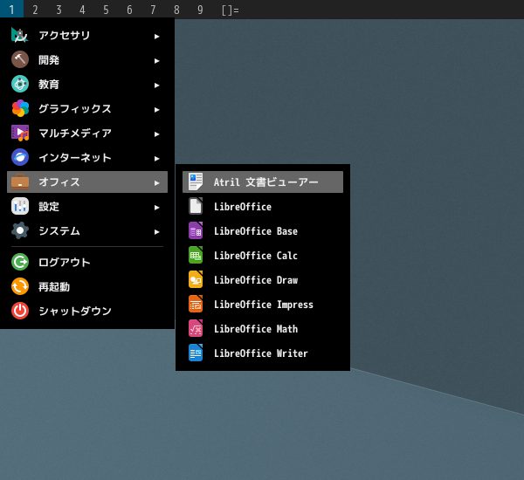The width and height of the screenshot is (524, 480).
Task: Click the LibreOffice Calc spreadsheet icon
Action: (196, 255)
